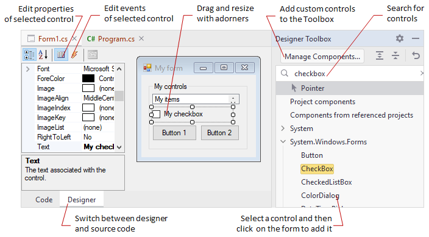Open Designer Toolbox settings gear
Viewport: 429px width, 237px height.
400,38
